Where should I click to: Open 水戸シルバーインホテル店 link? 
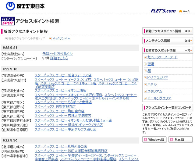(94, 98)
